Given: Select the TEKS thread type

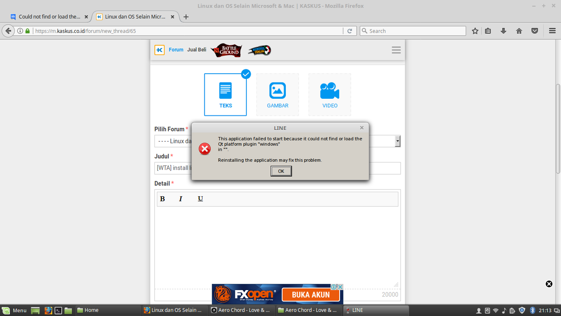Looking at the screenshot, I should tap(225, 94).
